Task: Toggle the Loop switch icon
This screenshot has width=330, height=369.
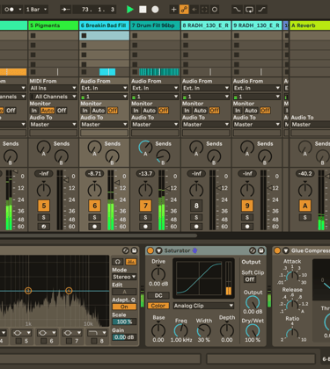Action: click(x=249, y=10)
